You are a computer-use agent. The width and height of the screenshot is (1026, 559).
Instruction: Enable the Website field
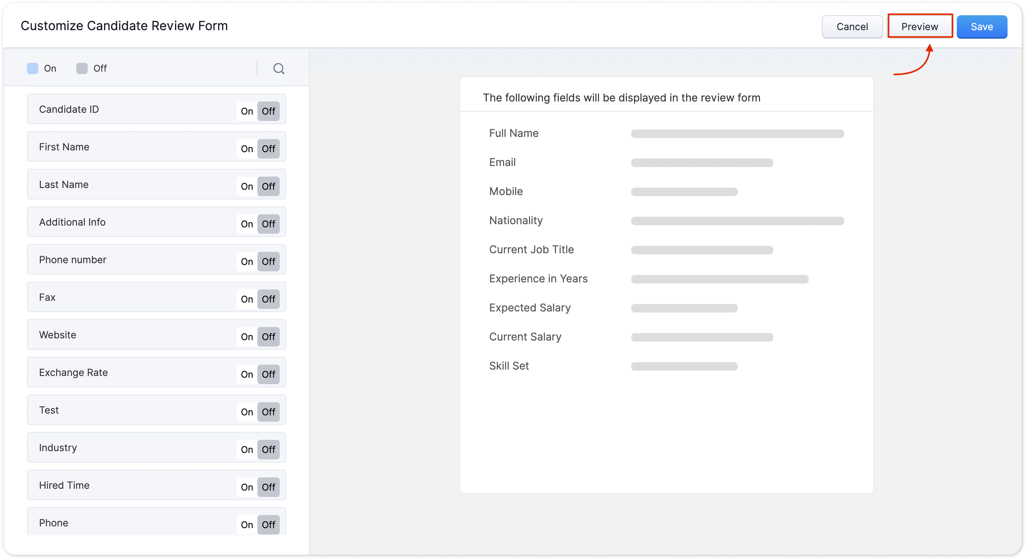pos(246,337)
